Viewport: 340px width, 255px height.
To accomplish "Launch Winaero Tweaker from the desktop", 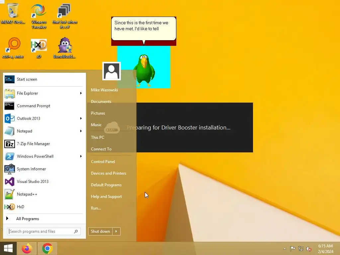I will (39, 16).
